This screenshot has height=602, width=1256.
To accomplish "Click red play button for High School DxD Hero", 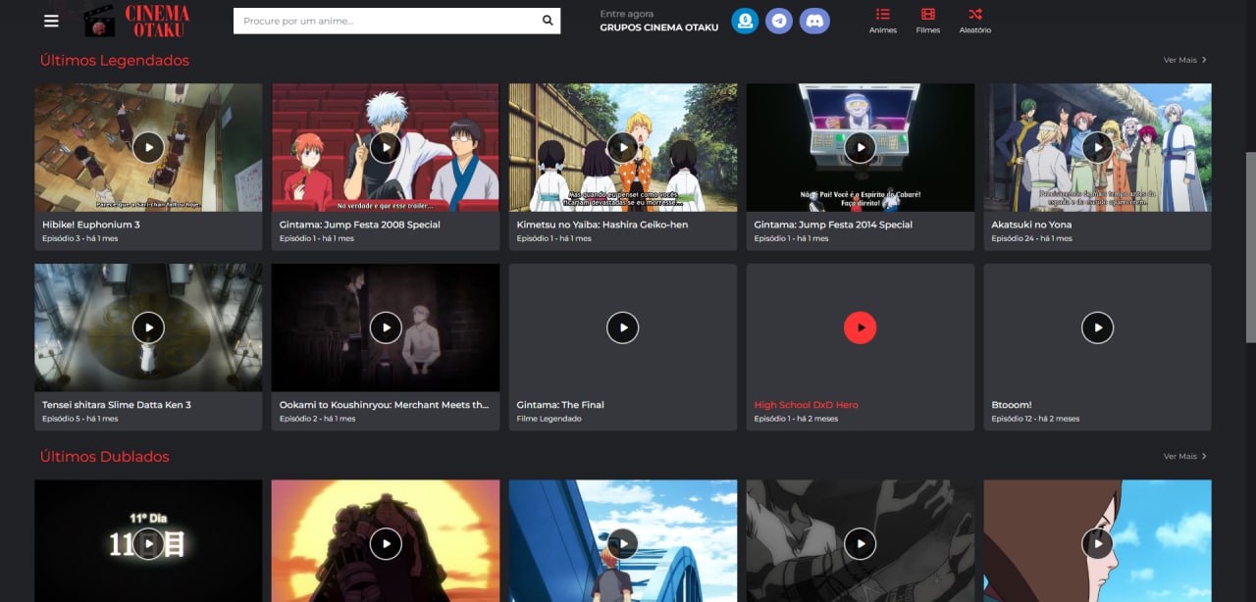I will (861, 327).
